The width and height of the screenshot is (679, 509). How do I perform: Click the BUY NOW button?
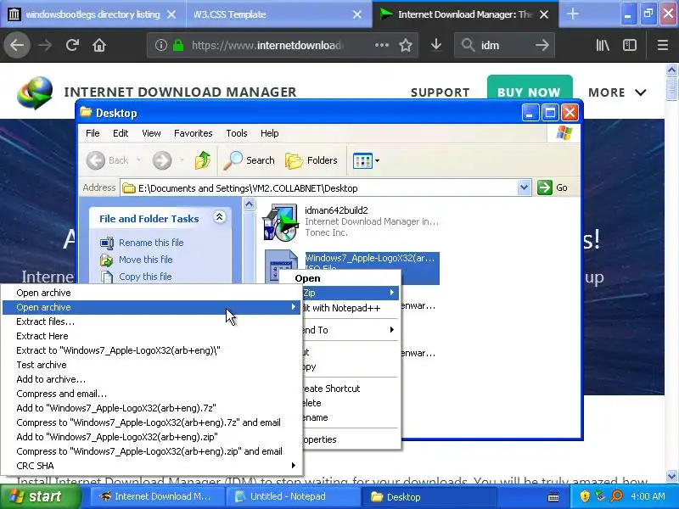[529, 88]
